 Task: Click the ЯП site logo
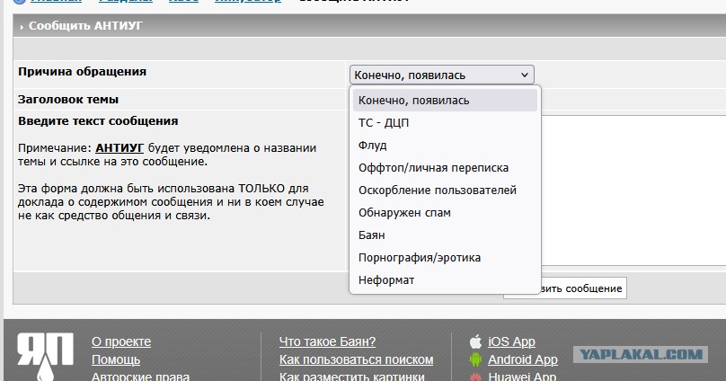coord(45,357)
